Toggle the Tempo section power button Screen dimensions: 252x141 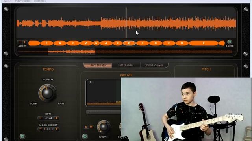point(22,136)
